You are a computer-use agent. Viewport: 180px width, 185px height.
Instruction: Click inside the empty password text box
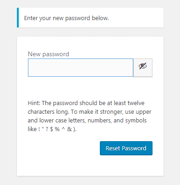tap(81, 68)
